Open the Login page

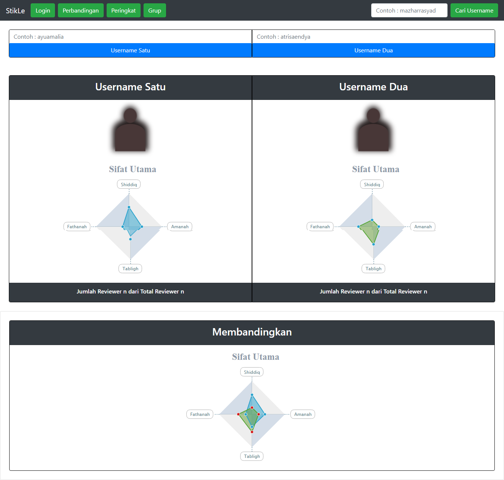point(43,10)
